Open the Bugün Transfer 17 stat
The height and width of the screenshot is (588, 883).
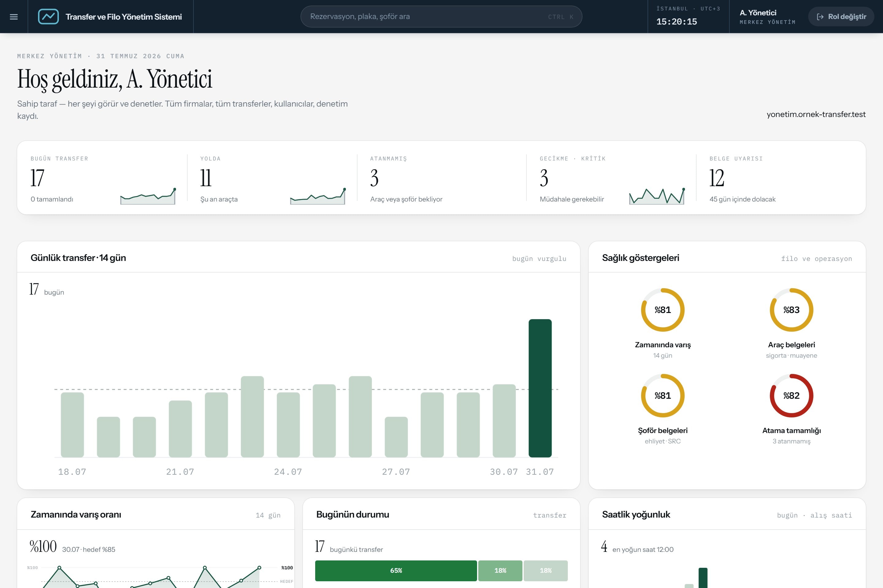pos(102,178)
